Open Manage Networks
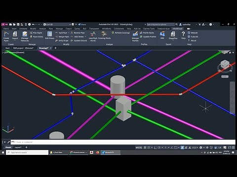237x177 pixels. pos(25,36)
